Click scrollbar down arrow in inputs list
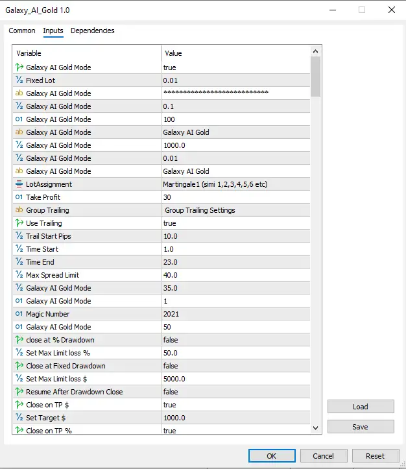 [316, 428]
